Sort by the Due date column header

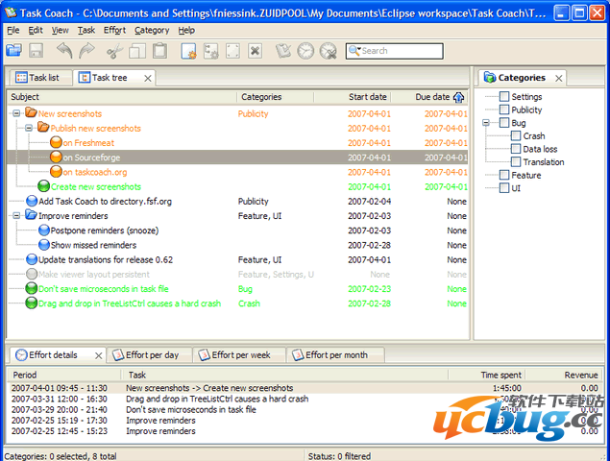[x=431, y=97]
